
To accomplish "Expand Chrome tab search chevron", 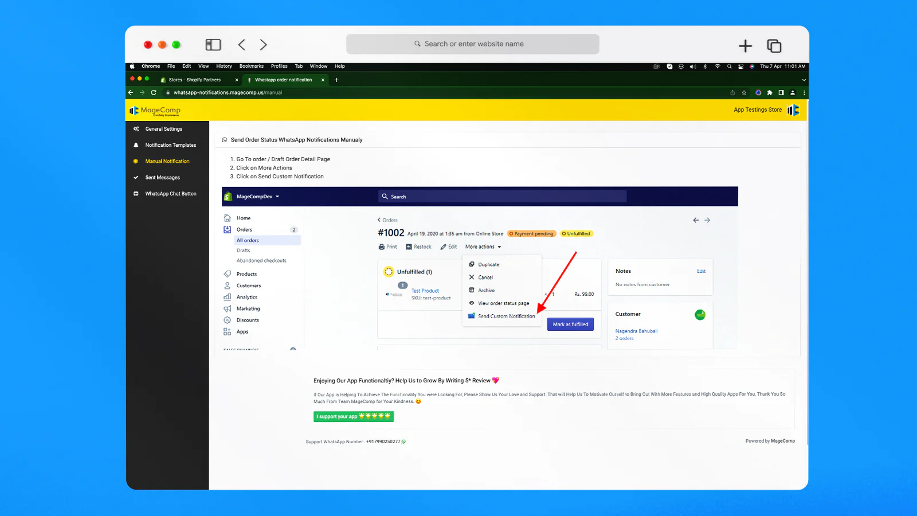I will (804, 80).
